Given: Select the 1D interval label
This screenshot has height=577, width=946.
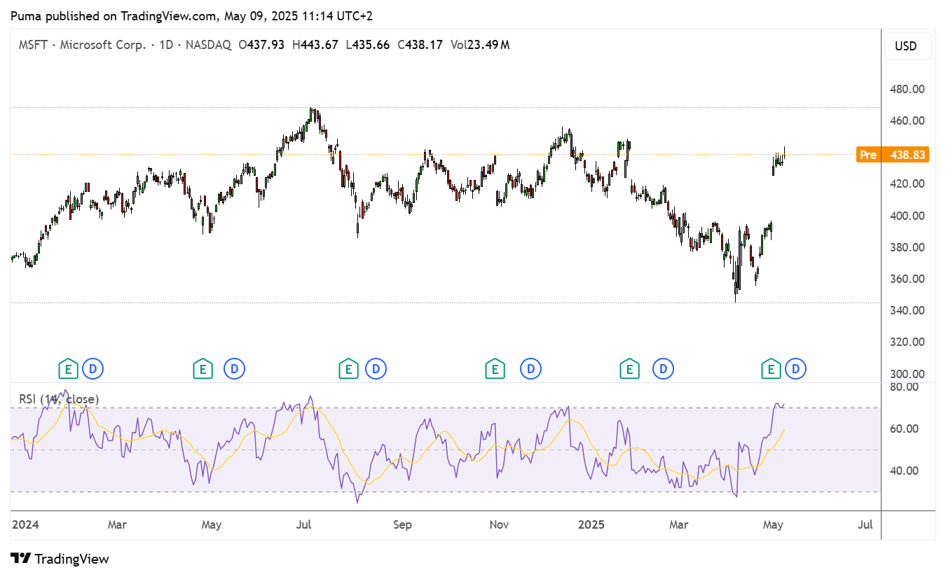Looking at the screenshot, I should (167, 45).
